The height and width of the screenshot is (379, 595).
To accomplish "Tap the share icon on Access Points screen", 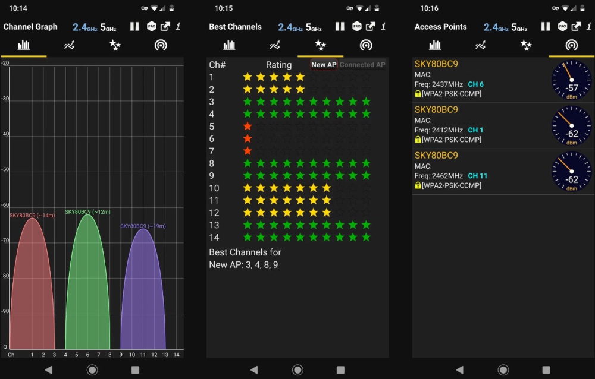I will point(576,27).
